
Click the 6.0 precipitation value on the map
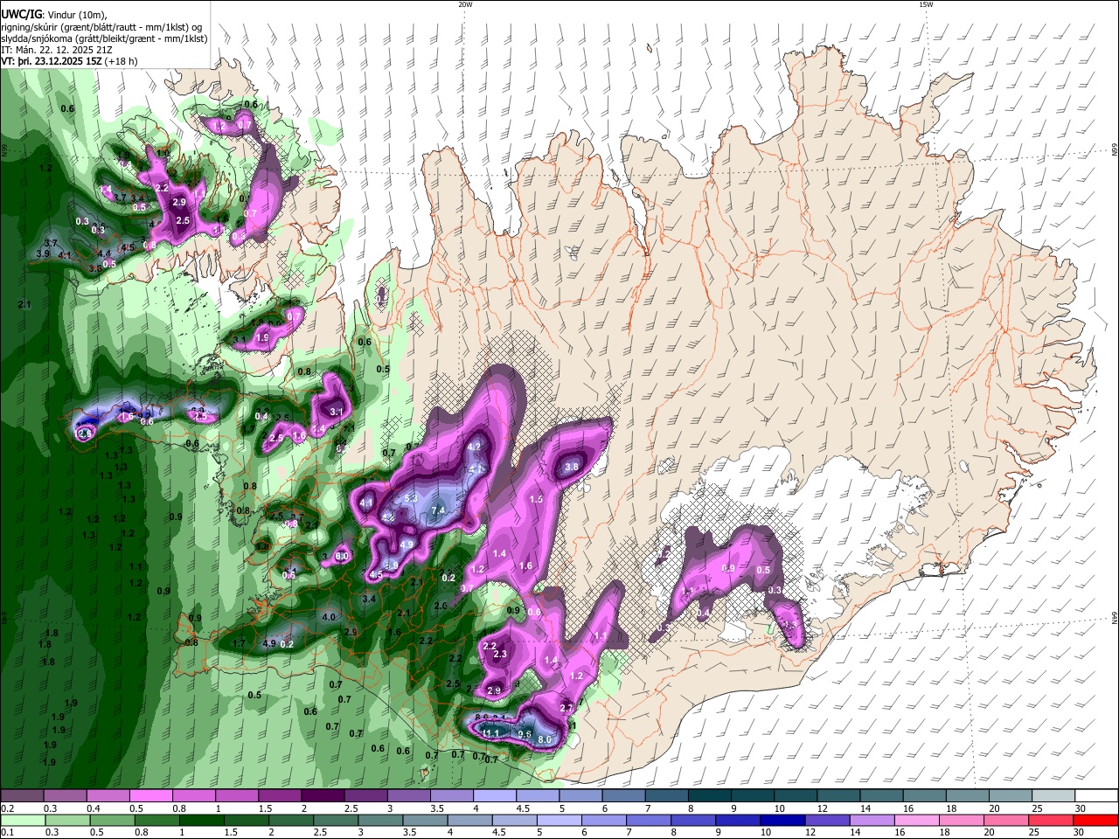[343, 556]
